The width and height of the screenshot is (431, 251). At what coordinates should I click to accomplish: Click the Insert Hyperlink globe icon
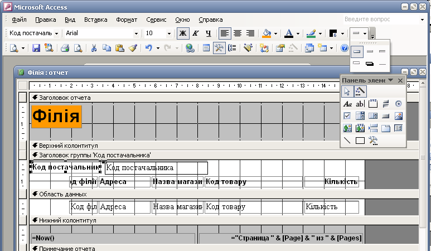(190, 48)
